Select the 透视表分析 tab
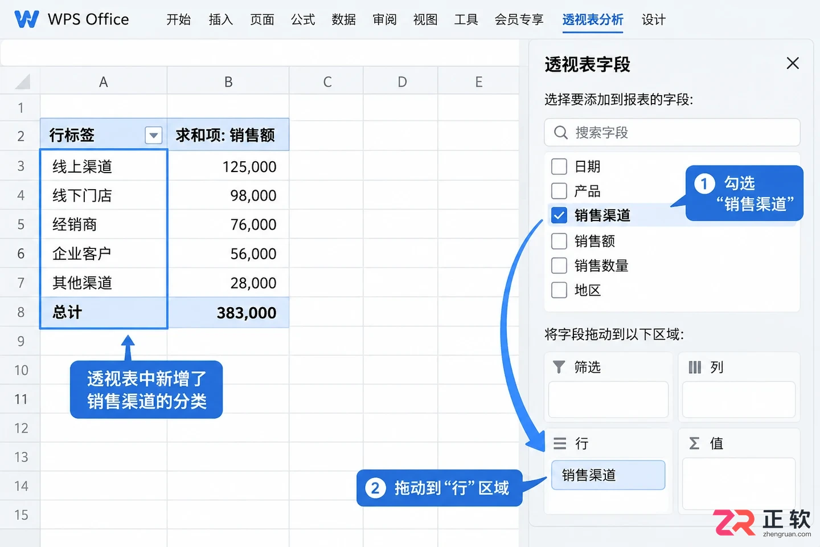The image size is (820, 547). [593, 20]
